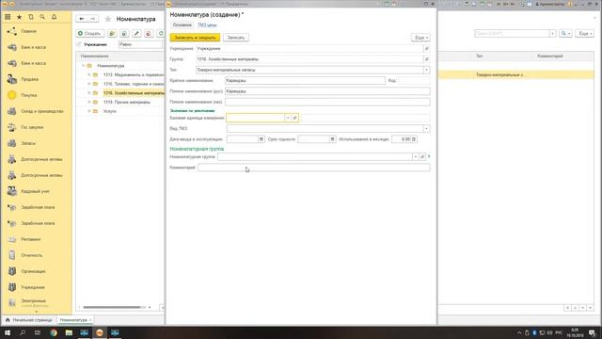Open the Вид ТМЗ dropdown arrow
This screenshot has height=339, width=602.
point(426,128)
